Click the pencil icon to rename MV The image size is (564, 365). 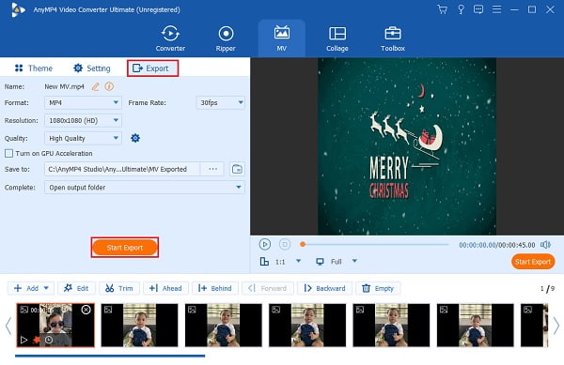[x=95, y=86]
